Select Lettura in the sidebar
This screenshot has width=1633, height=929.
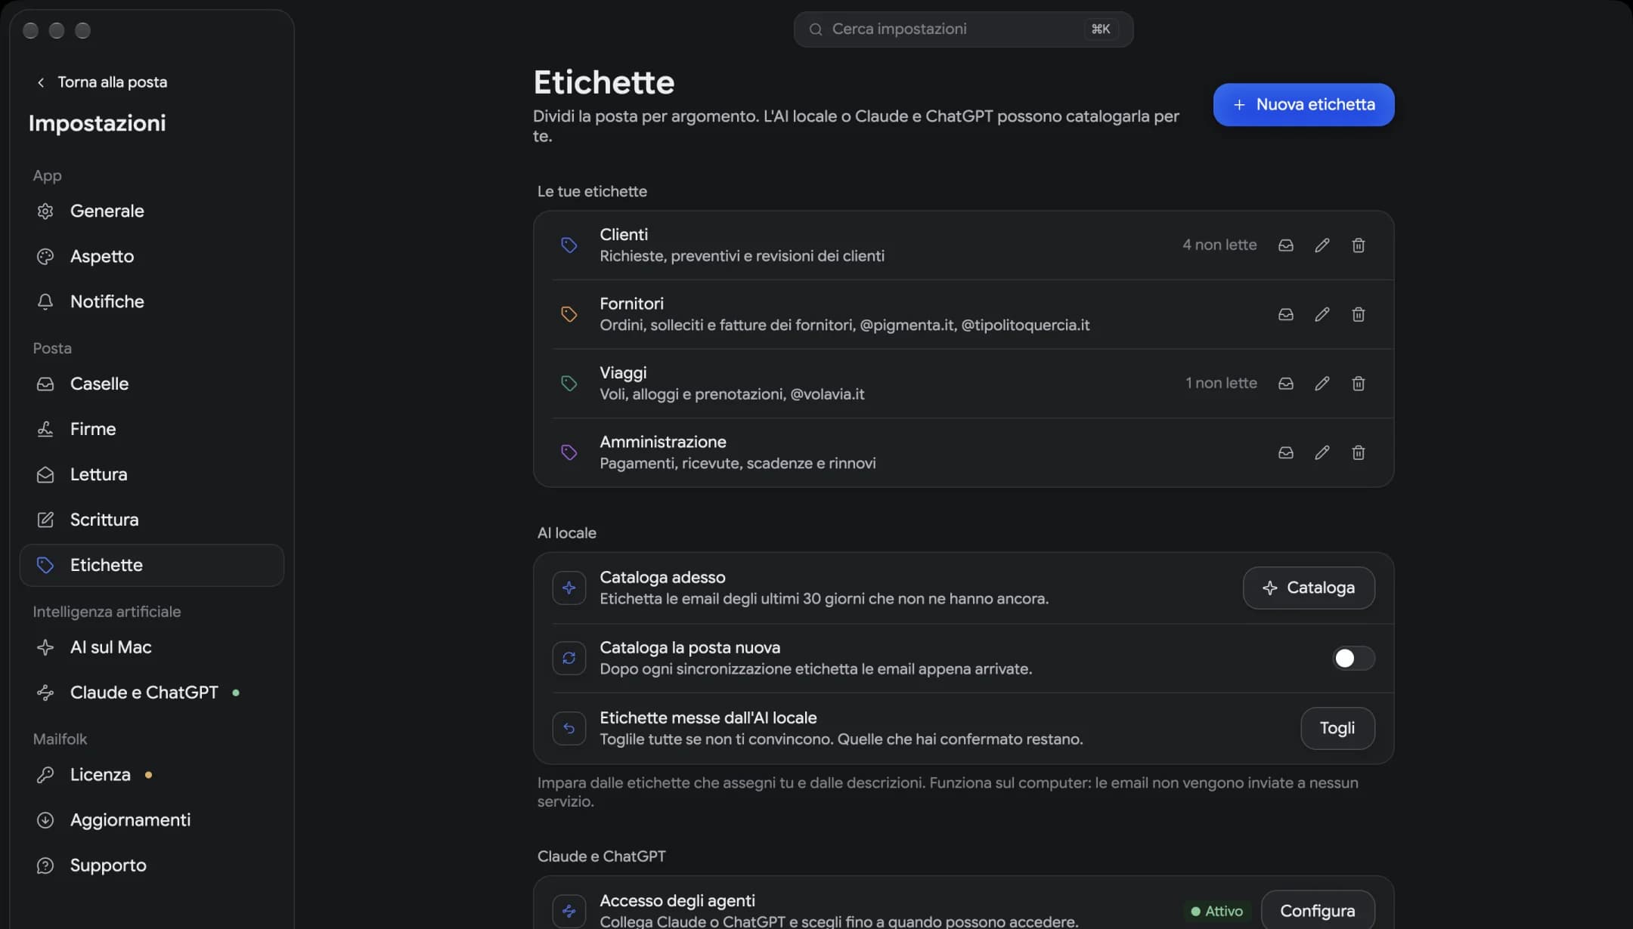[151, 474]
